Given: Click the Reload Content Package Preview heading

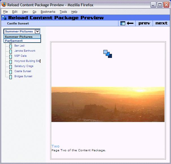Looking at the screenshot, I should (x=56, y=18).
